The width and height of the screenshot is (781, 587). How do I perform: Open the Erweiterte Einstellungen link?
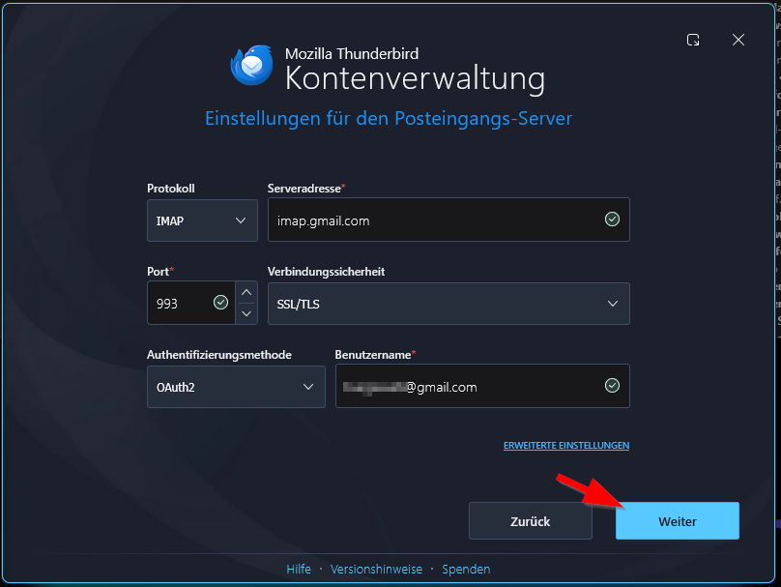tap(566, 446)
